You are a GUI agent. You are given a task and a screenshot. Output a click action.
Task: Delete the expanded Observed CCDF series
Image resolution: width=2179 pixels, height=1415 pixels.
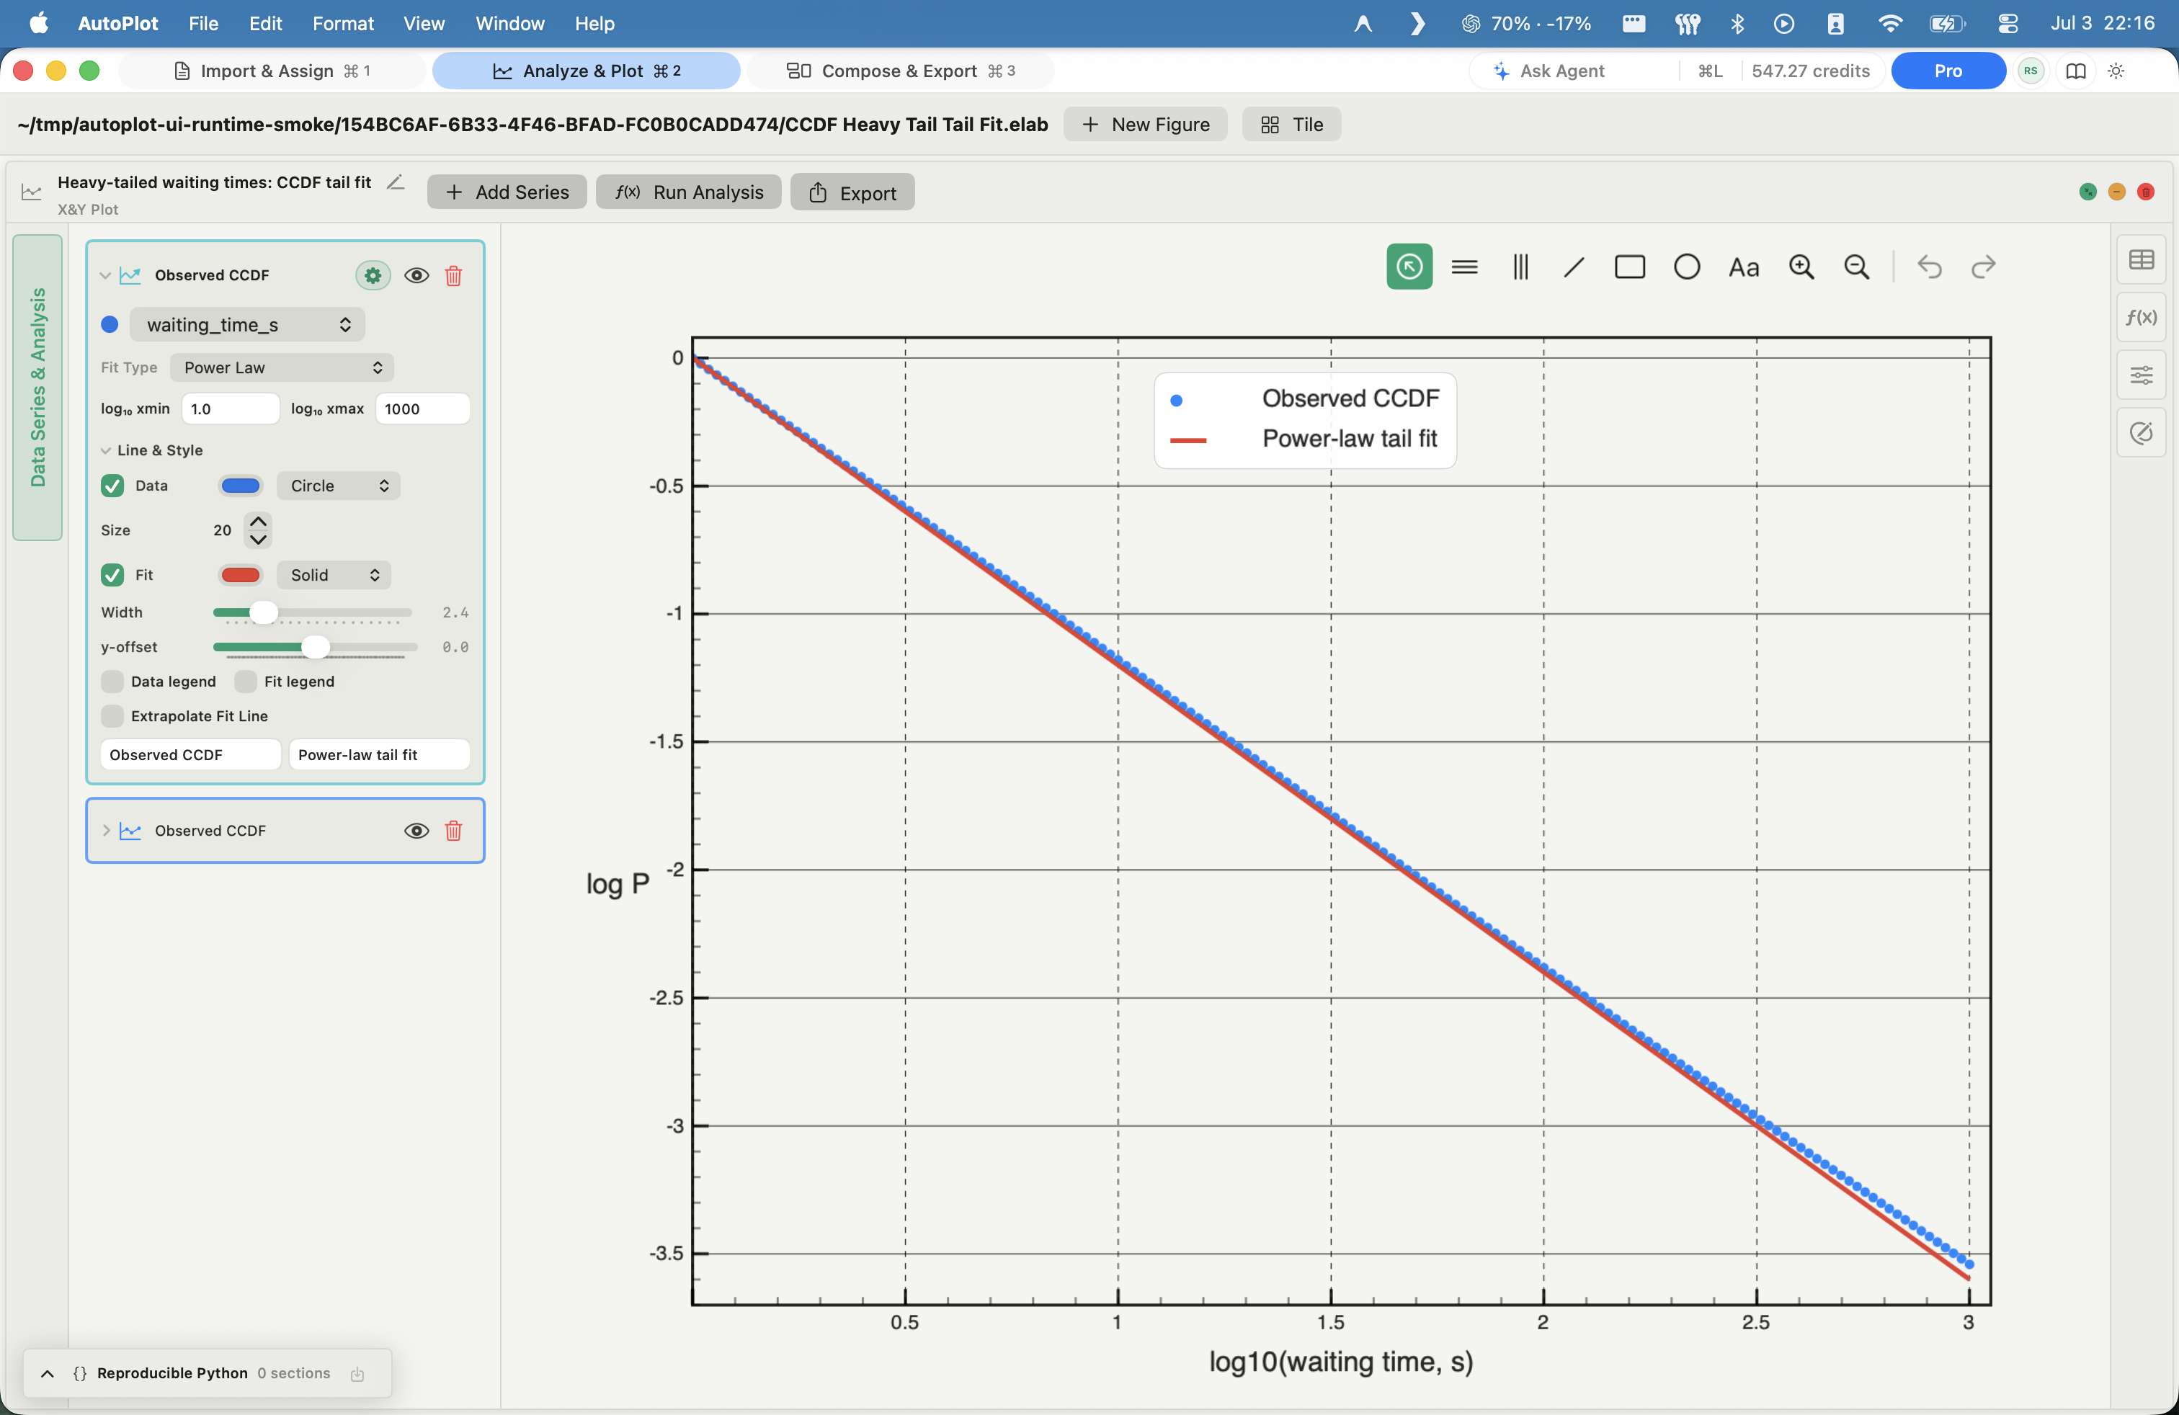point(453,274)
